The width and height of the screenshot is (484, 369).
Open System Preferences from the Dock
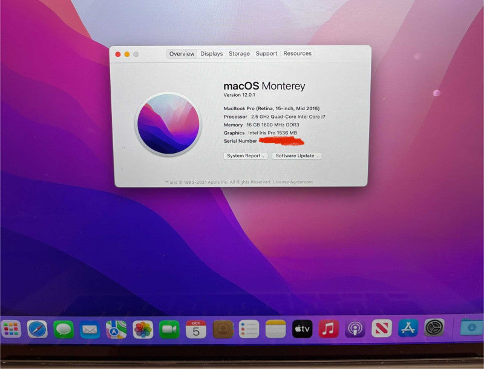pos(434,327)
